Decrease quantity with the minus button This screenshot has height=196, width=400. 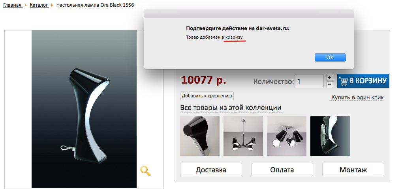330,85
